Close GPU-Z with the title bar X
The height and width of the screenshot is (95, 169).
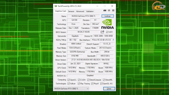click(112, 6)
